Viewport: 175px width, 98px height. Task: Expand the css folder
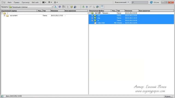point(92,16)
